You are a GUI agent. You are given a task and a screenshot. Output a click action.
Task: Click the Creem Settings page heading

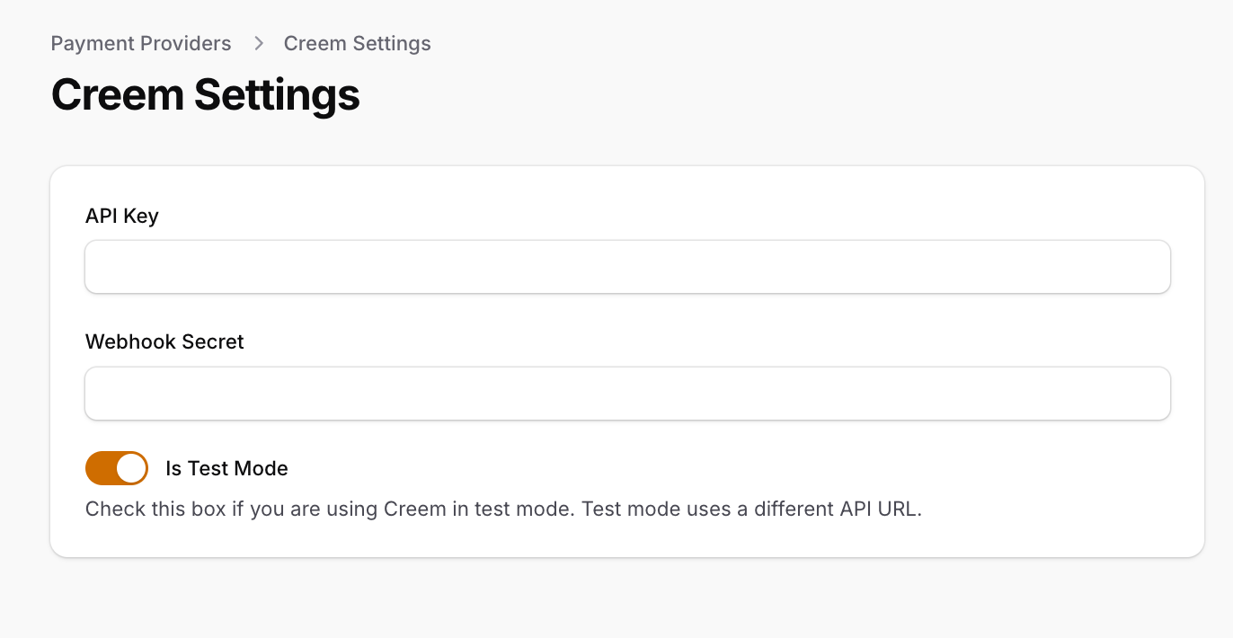point(206,94)
